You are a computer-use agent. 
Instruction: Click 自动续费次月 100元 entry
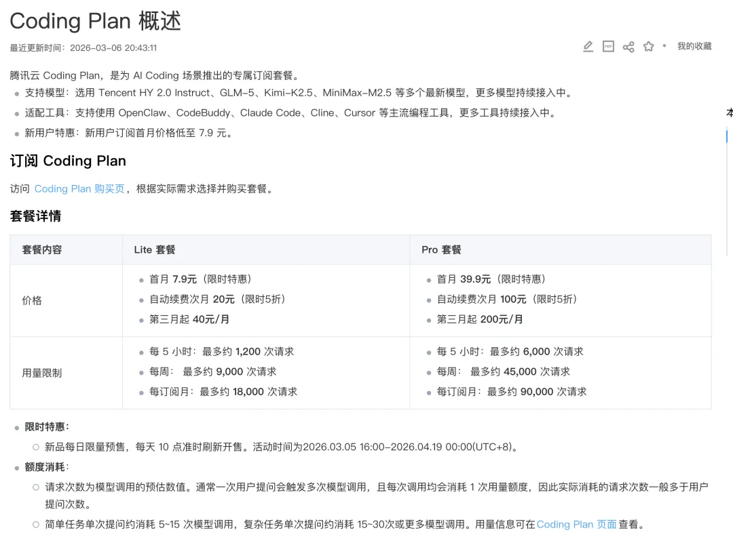507,300
